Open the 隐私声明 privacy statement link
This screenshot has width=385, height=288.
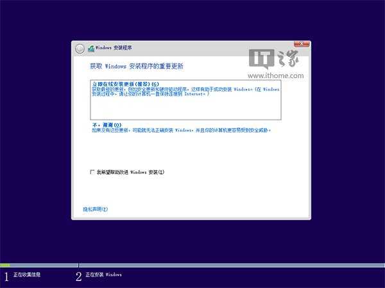pyautogui.click(x=96, y=209)
